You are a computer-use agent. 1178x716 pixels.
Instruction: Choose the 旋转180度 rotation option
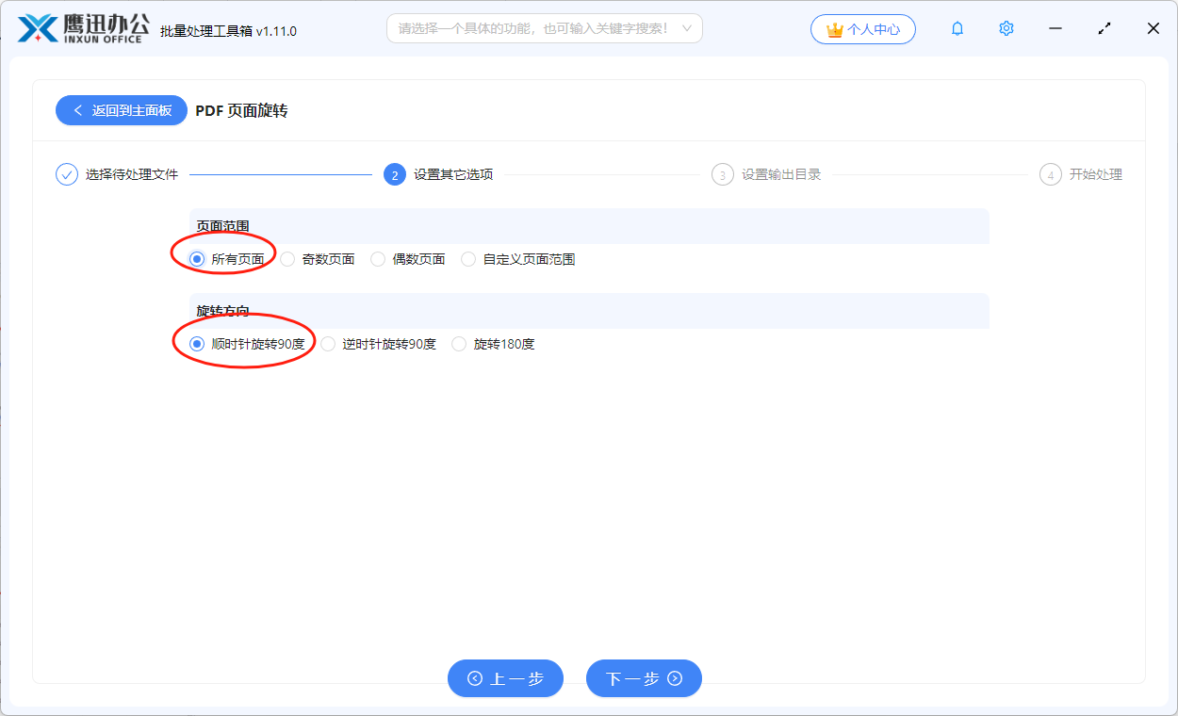pyautogui.click(x=458, y=344)
